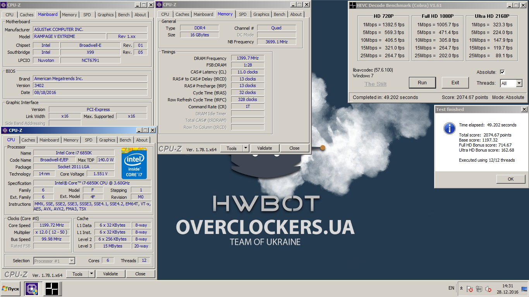Screen dimensions: 529x297
Task: Open the Graphics tab in the Memory window
Action: tap(261, 14)
